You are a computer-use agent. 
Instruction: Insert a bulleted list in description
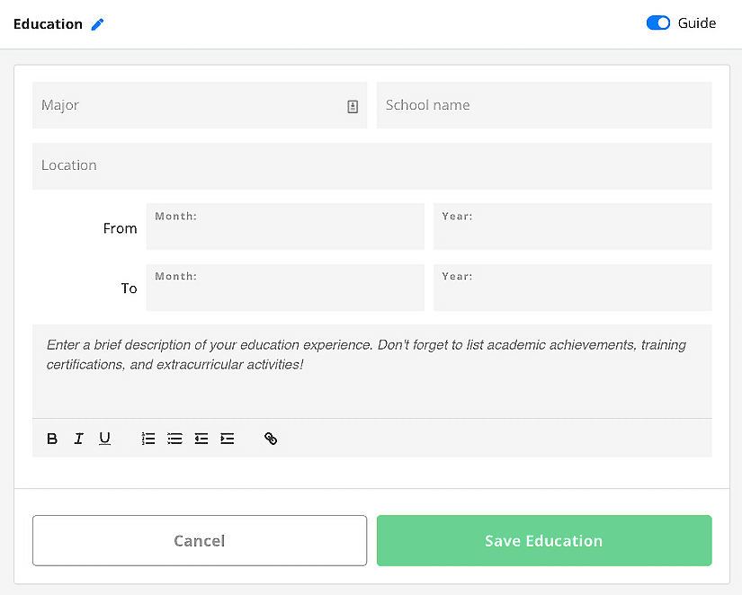pos(174,439)
